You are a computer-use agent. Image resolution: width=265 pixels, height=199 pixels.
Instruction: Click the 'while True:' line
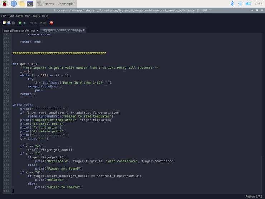[23, 105]
